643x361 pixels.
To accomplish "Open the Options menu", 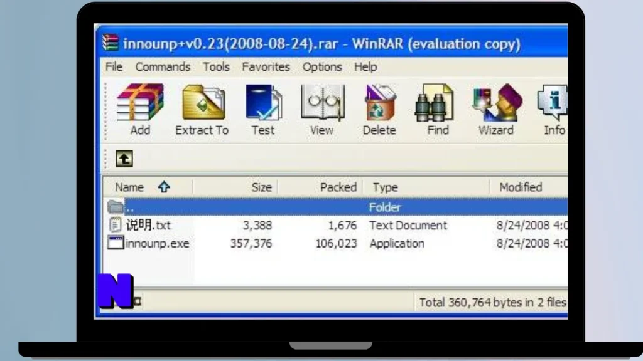I will click(x=322, y=66).
